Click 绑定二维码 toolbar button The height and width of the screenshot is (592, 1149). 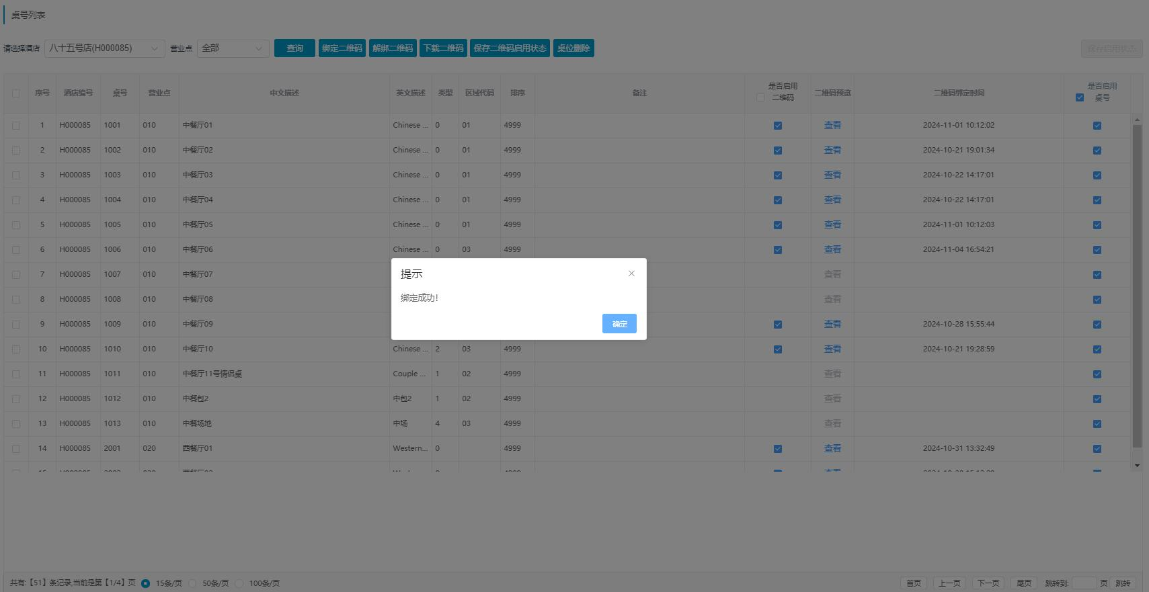[342, 48]
